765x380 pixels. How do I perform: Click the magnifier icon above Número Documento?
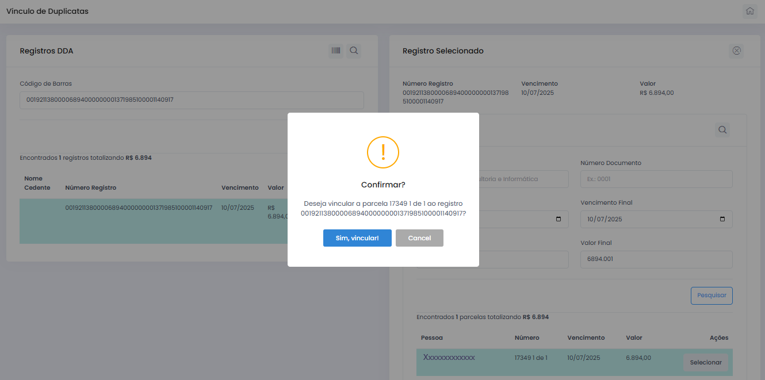(722, 130)
